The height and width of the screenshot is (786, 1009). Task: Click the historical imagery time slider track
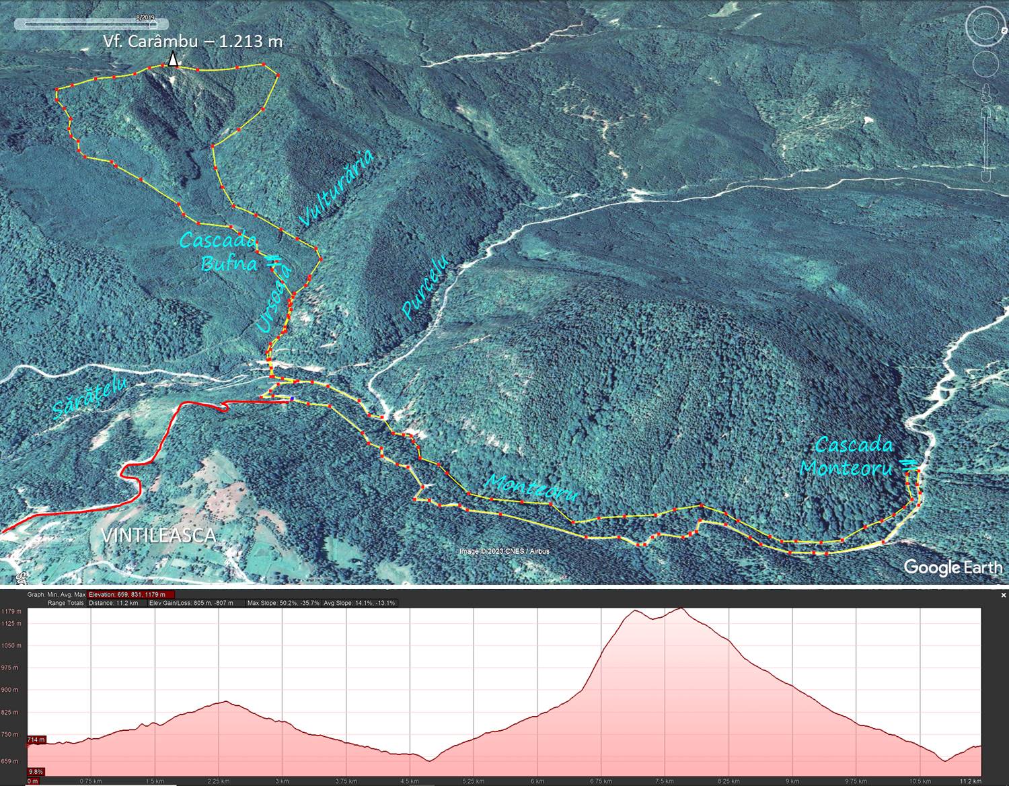87,24
